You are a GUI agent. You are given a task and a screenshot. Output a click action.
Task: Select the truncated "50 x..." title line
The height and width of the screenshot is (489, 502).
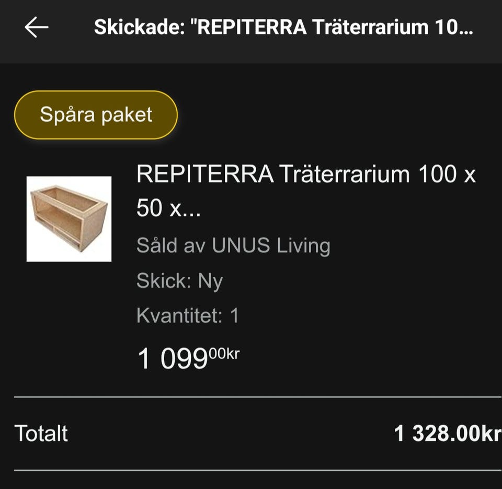168,209
